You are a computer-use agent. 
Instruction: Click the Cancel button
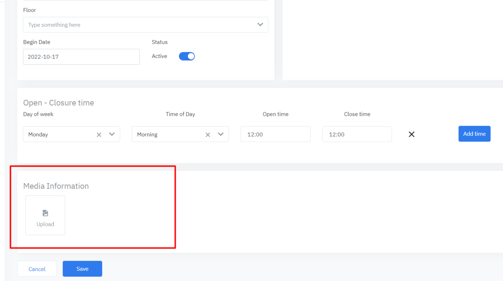pos(37,269)
